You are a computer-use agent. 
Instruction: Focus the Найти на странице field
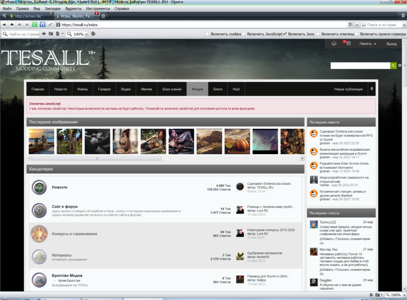click(21, 34)
